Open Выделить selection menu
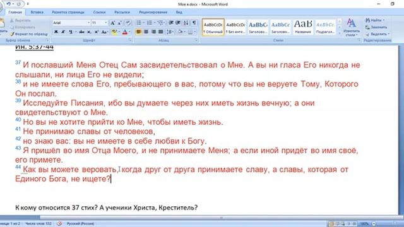The width and height of the screenshot is (404, 227). 377,34
